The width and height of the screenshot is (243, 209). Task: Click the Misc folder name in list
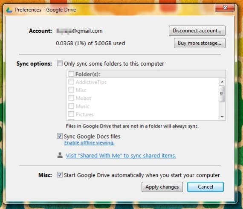tap(81, 90)
